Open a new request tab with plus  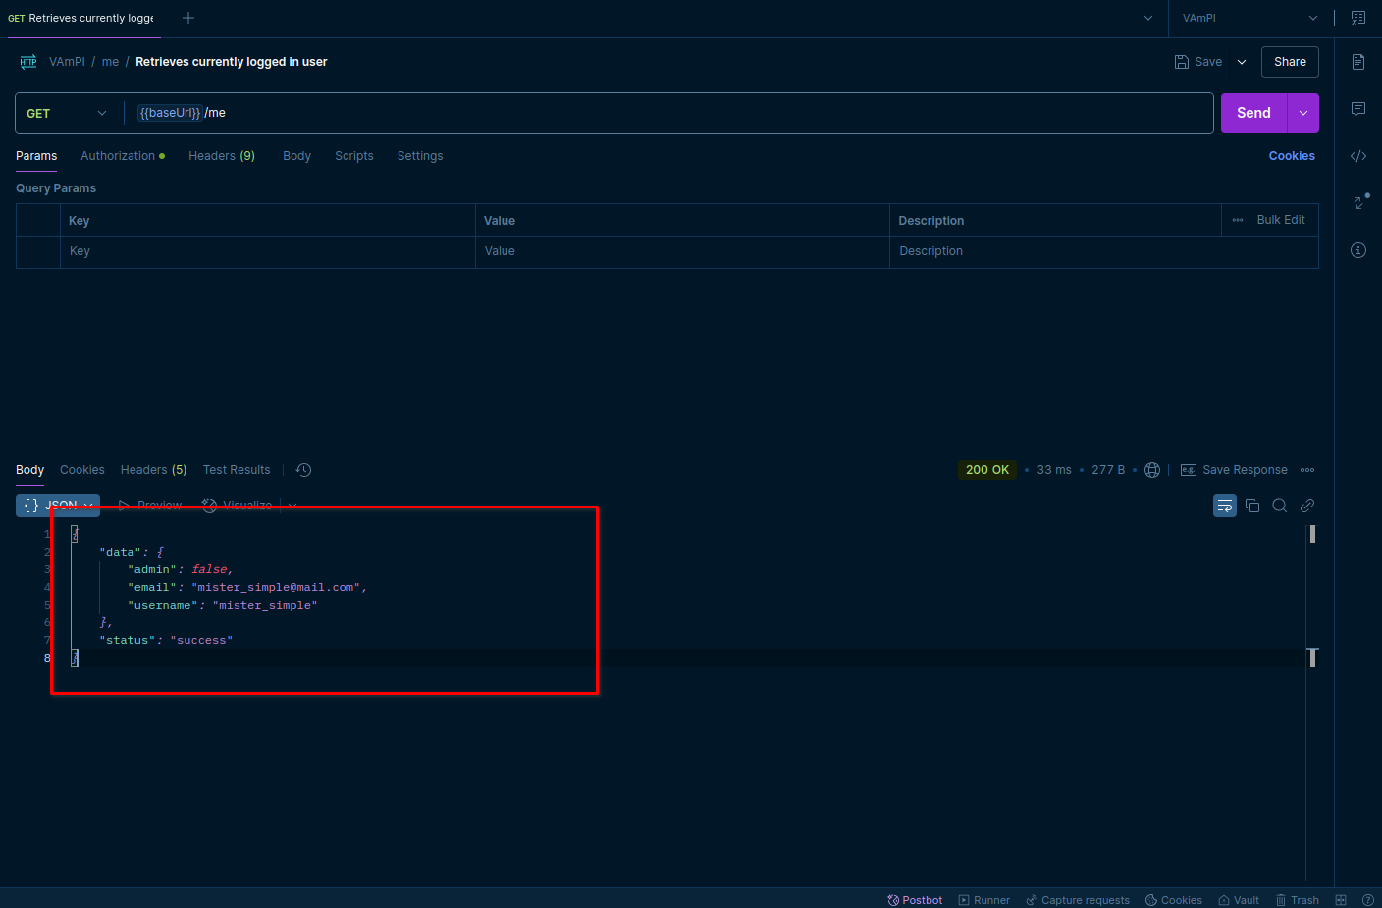[x=188, y=18]
